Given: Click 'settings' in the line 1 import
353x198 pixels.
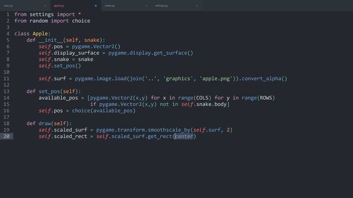Looking at the screenshot, I should click(x=42, y=14).
